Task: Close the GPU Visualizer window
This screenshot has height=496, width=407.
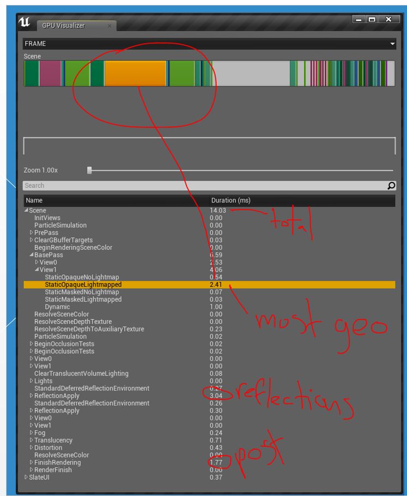Action: click(x=389, y=19)
